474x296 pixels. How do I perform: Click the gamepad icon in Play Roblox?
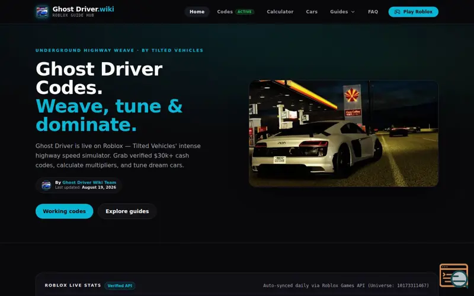pos(397,12)
